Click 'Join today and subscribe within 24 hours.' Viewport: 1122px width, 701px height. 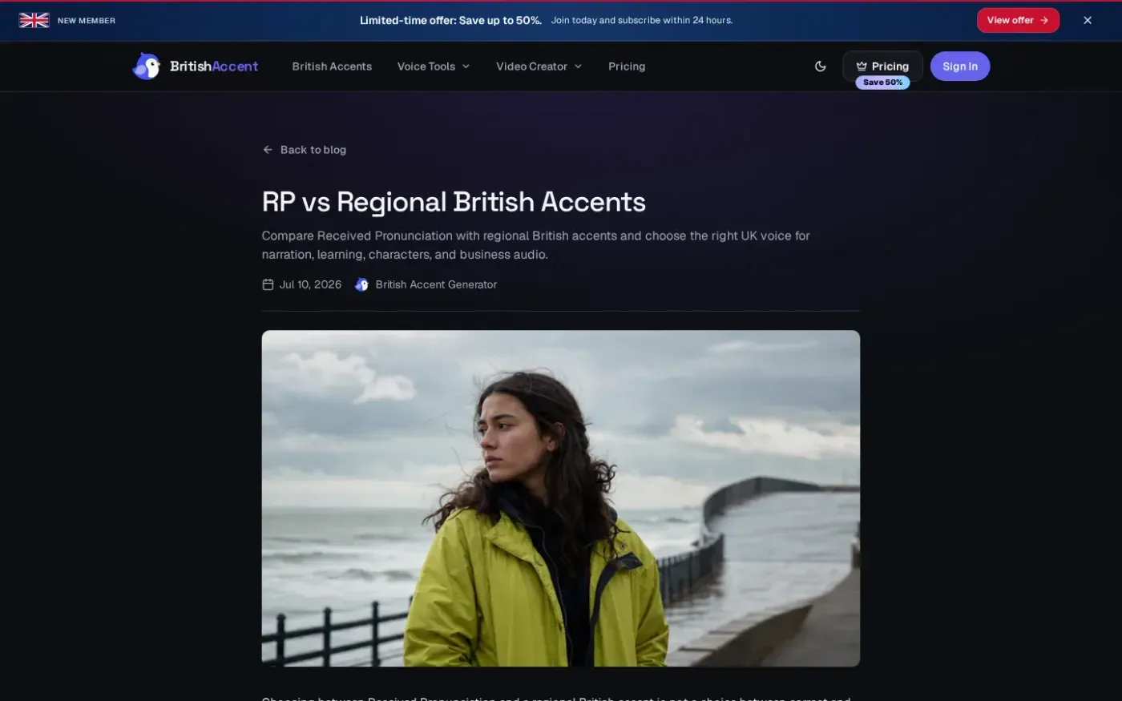(642, 20)
